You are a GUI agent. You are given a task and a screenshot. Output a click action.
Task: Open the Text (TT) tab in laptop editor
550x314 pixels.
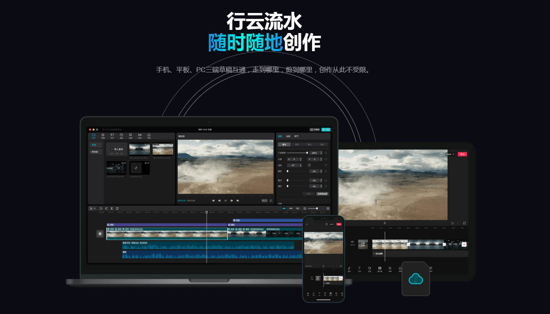pyautogui.click(x=112, y=136)
